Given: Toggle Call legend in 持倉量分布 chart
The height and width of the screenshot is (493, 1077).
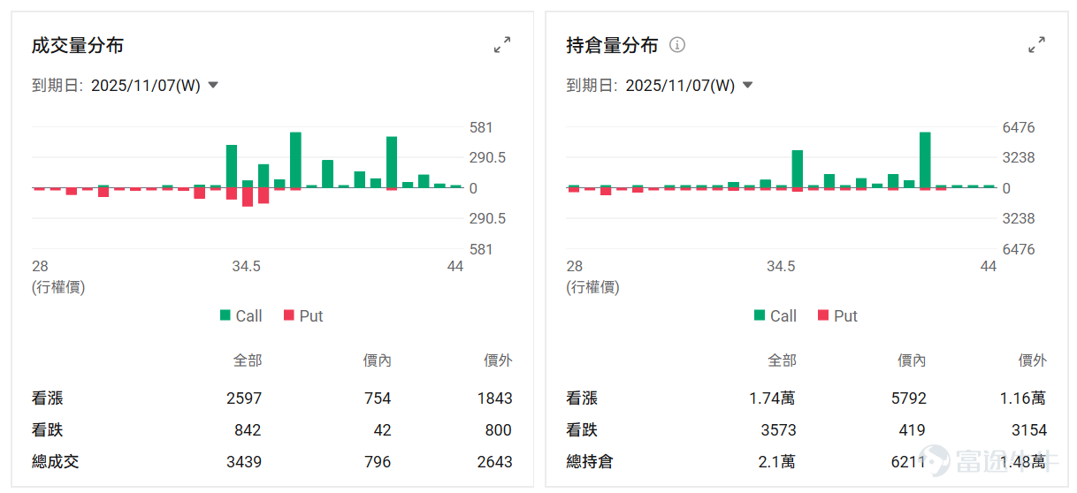Looking at the screenshot, I should tap(775, 315).
